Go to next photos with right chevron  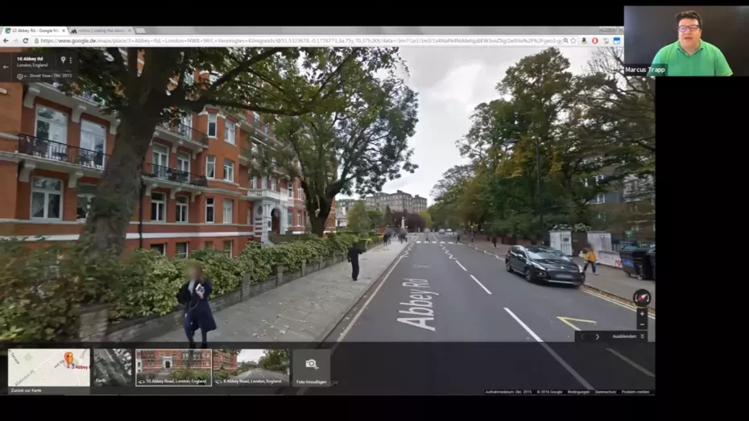coord(597,336)
